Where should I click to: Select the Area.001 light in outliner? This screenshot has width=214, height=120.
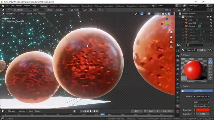pos(192,23)
